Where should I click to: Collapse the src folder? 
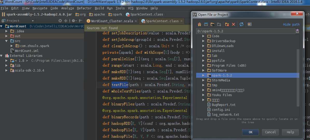(6, 41)
